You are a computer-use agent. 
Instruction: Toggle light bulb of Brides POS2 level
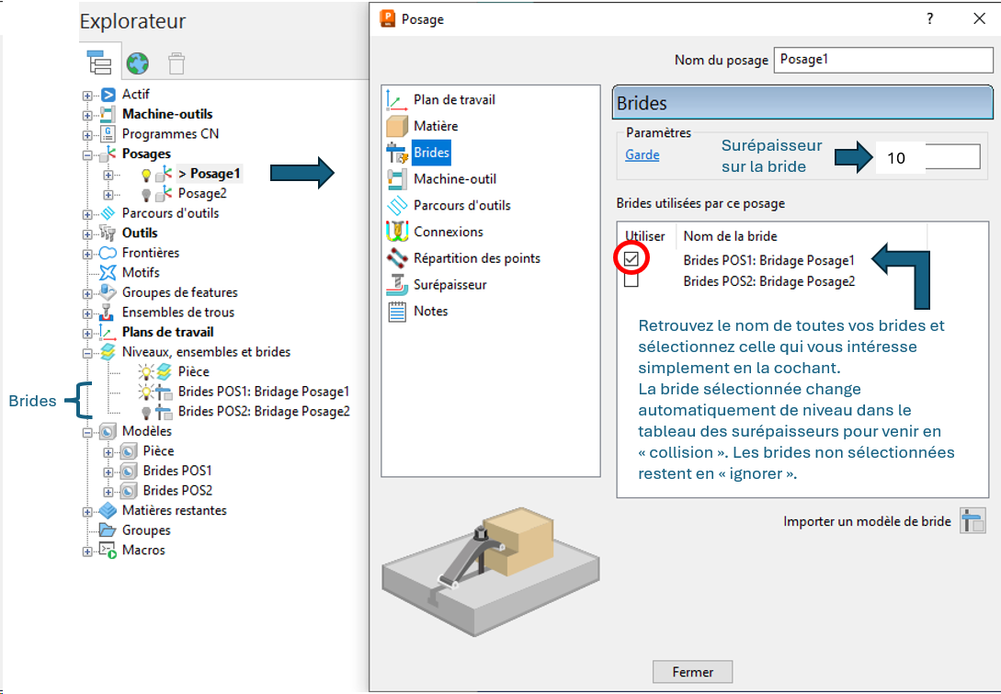pos(145,412)
